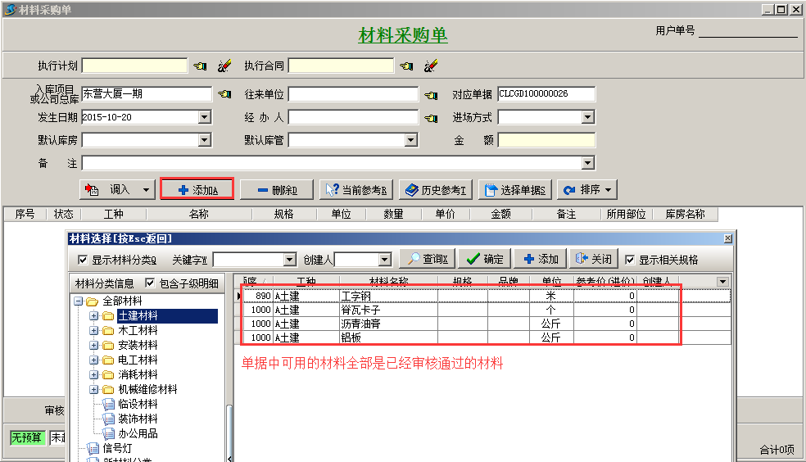This screenshot has width=806, height=462.
Task: Select the 沥青油膏 row in material list
Action: click(361, 324)
